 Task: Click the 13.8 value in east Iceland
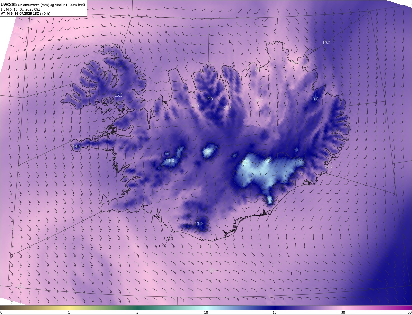pyautogui.click(x=314, y=99)
